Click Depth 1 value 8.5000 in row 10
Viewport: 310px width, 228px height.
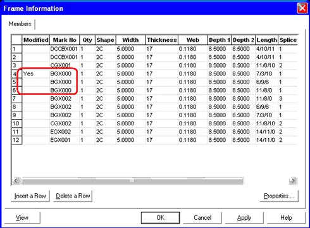coord(220,123)
